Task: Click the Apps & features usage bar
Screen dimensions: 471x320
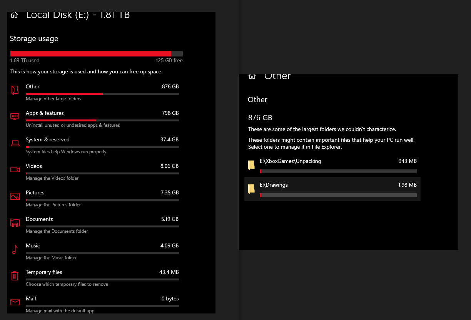Action: coord(102,120)
